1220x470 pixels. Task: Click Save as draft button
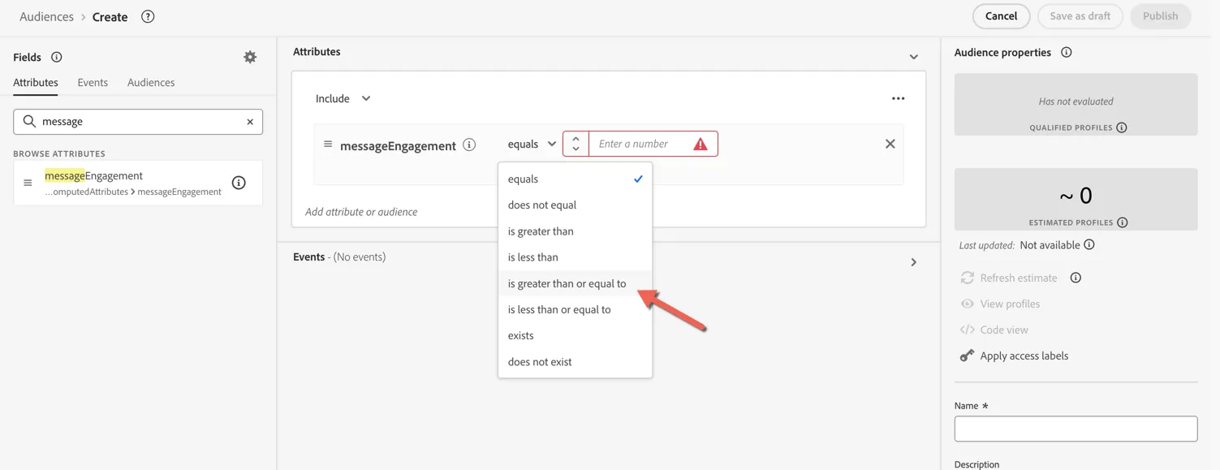click(x=1080, y=16)
